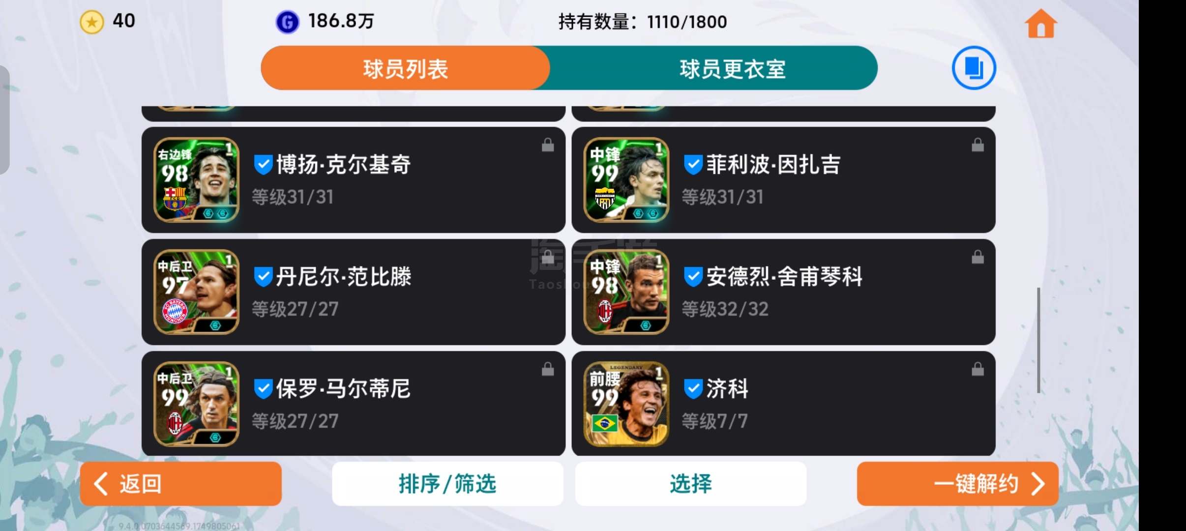
Task: Click lock icon on 博扬·克尔基奇 row
Action: [548, 145]
